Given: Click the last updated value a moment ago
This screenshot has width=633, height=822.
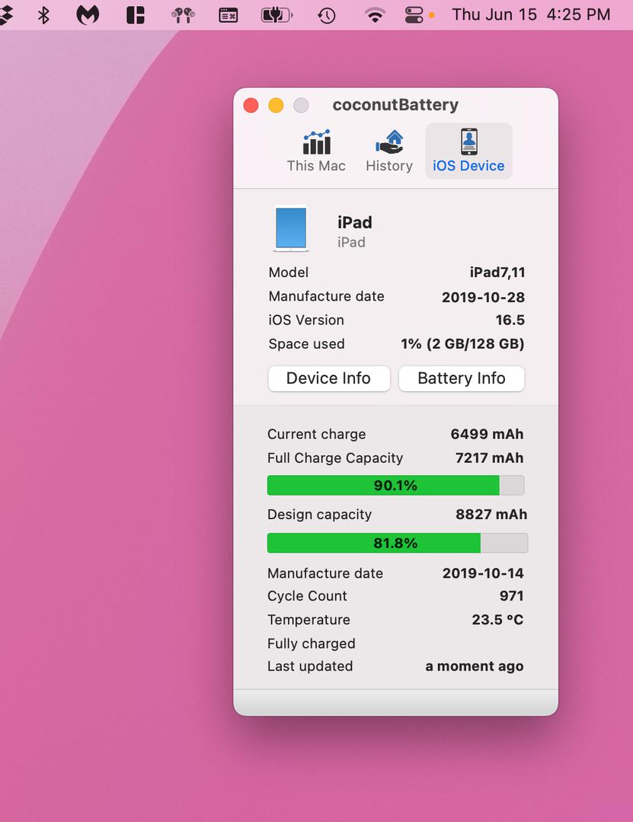Looking at the screenshot, I should [x=475, y=666].
